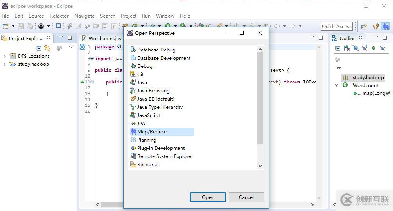Open the Refactor menu
The width and height of the screenshot is (393, 211).
pyautogui.click(x=59, y=16)
